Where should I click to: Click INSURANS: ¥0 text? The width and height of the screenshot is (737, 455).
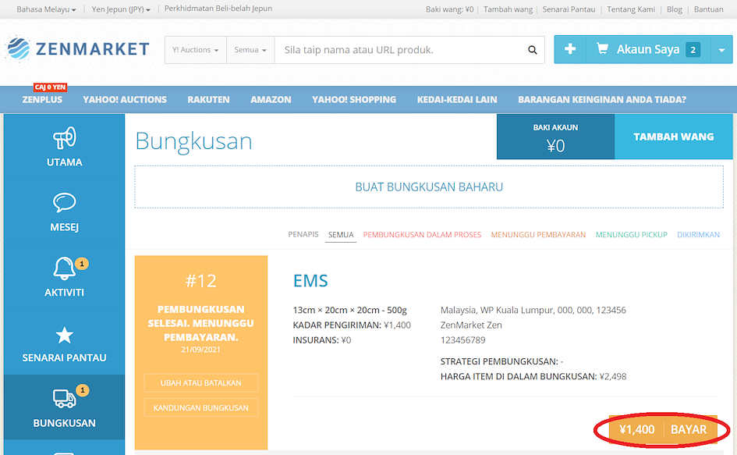[322, 340]
